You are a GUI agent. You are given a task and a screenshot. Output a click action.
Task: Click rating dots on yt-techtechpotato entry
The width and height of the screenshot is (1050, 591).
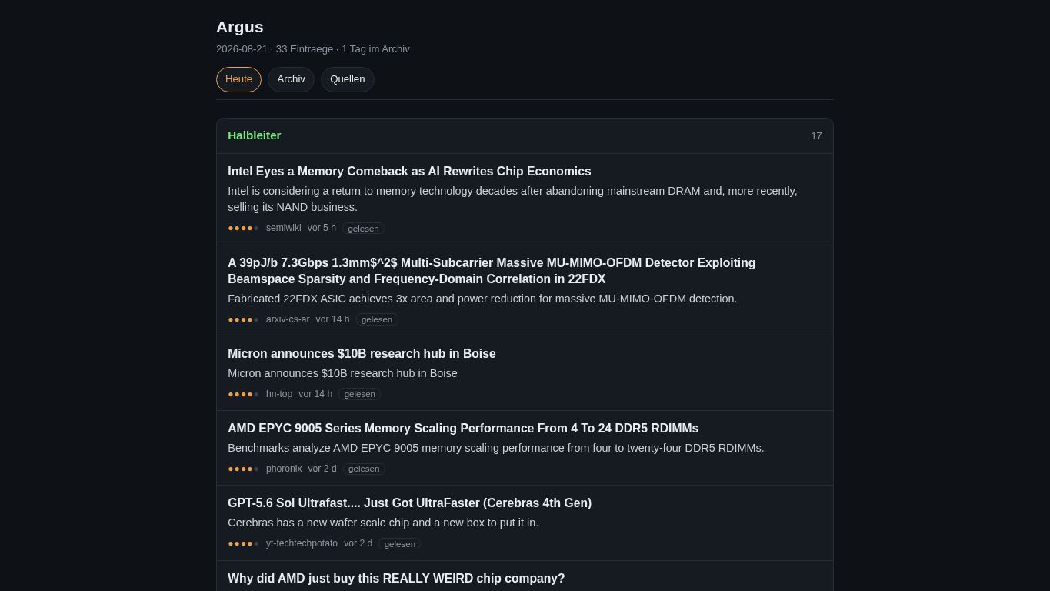[x=243, y=544]
